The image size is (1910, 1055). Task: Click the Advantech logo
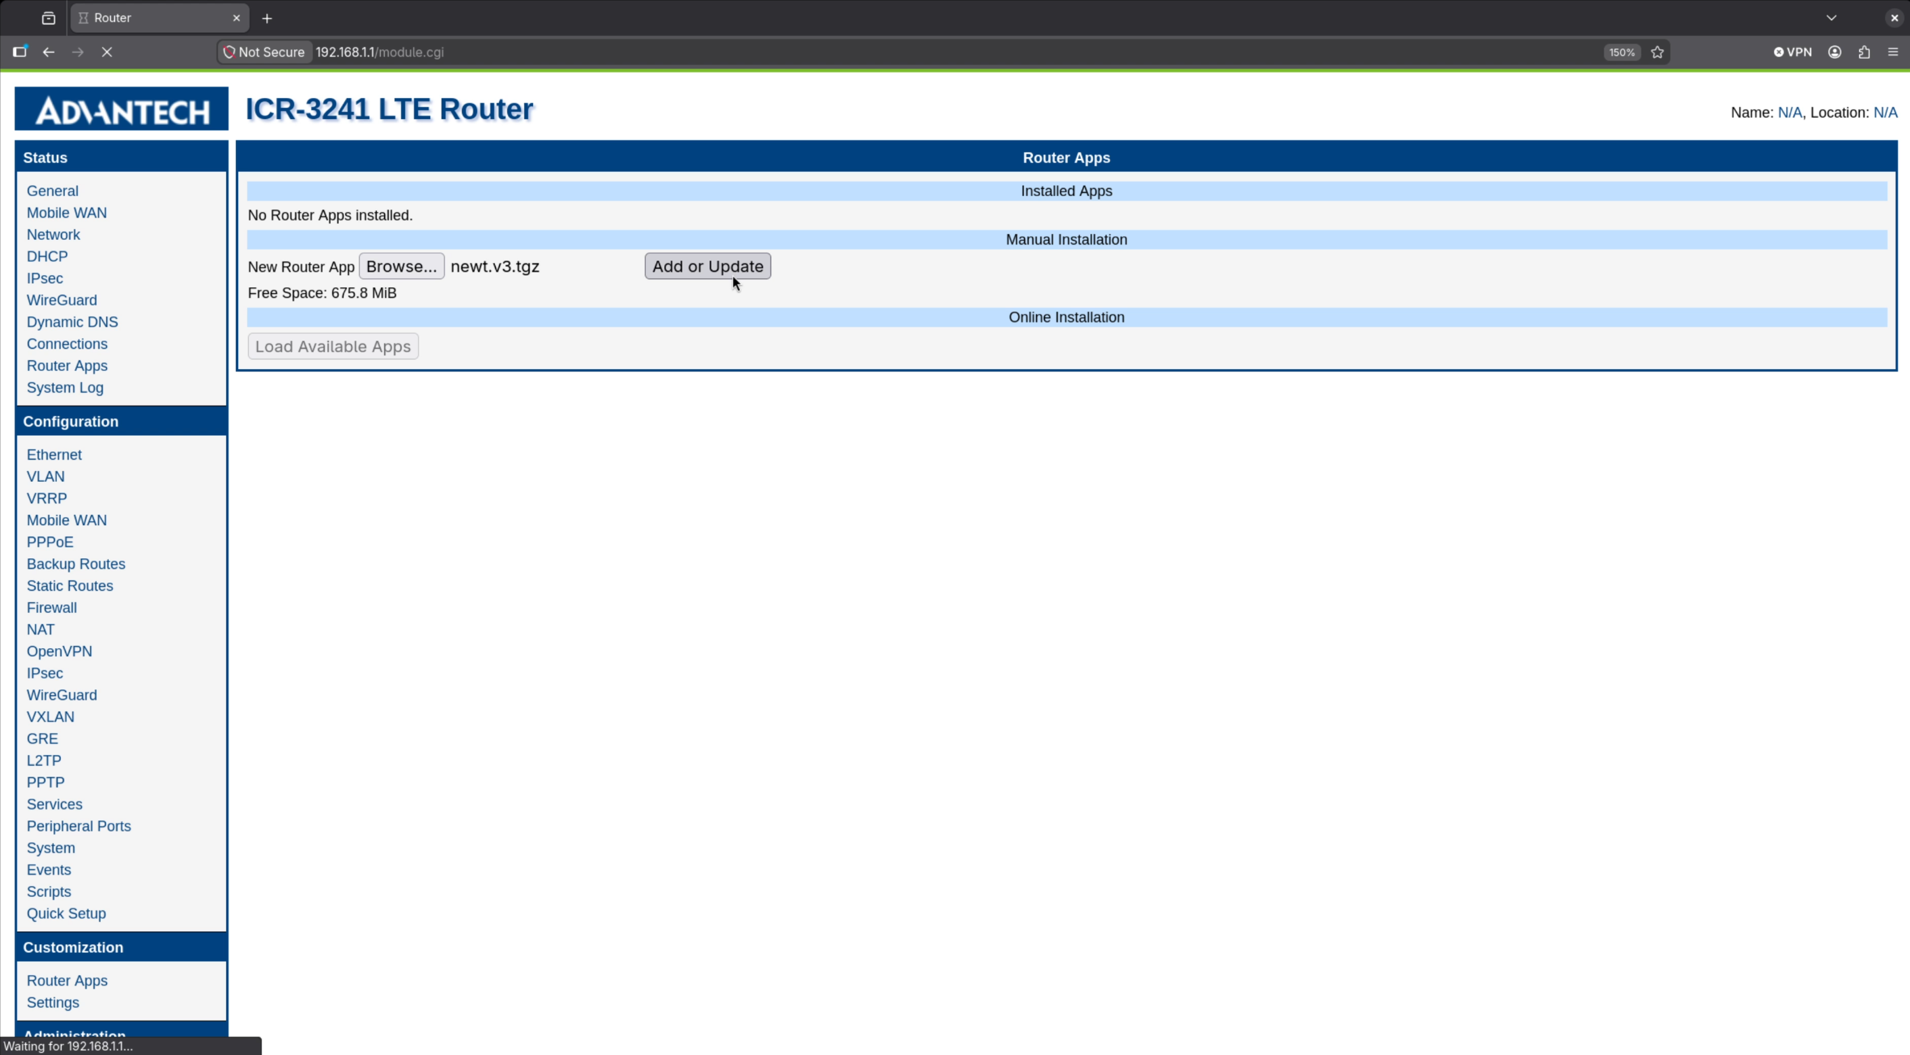pyautogui.click(x=122, y=109)
